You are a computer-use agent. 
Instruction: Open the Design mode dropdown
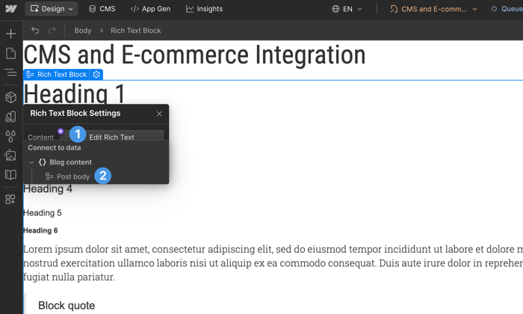coord(52,9)
